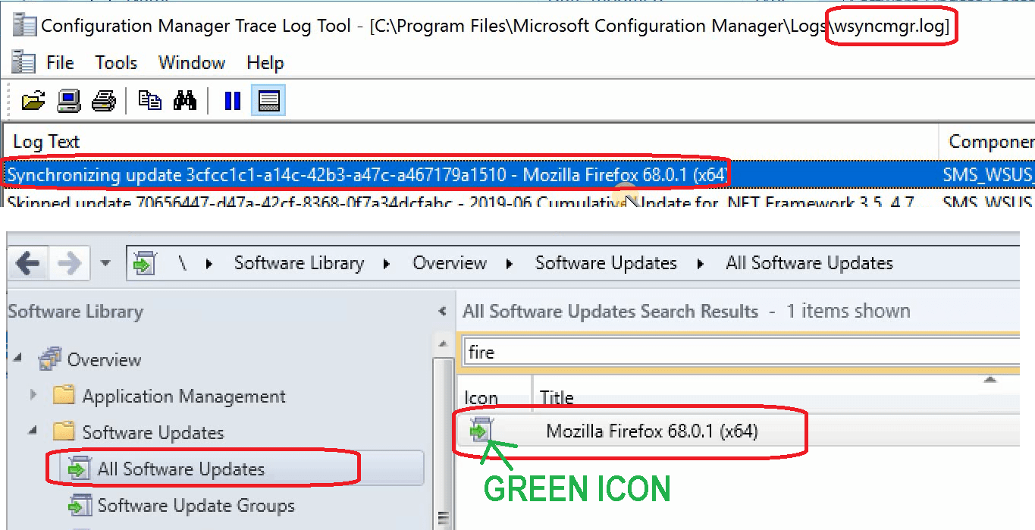Click the computer icon in the trace toolbar
Viewport: 1035px width, 530px height.
(67, 99)
